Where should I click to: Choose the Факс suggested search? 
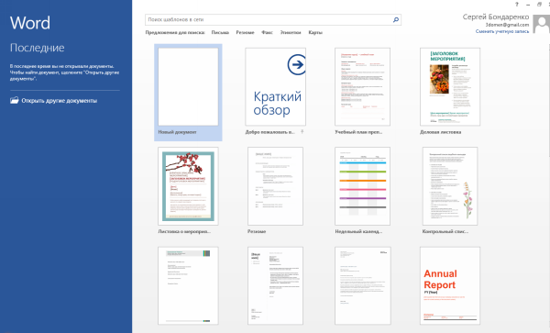(267, 33)
